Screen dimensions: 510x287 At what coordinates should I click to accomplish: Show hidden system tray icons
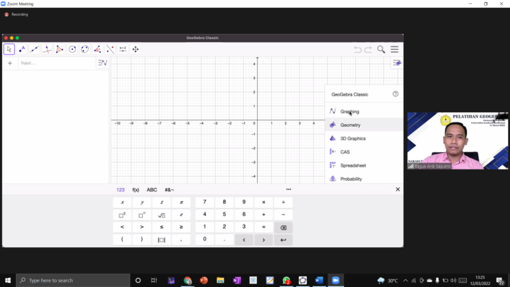point(405,280)
